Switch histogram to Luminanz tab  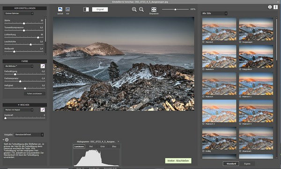pyautogui.click(x=79, y=147)
